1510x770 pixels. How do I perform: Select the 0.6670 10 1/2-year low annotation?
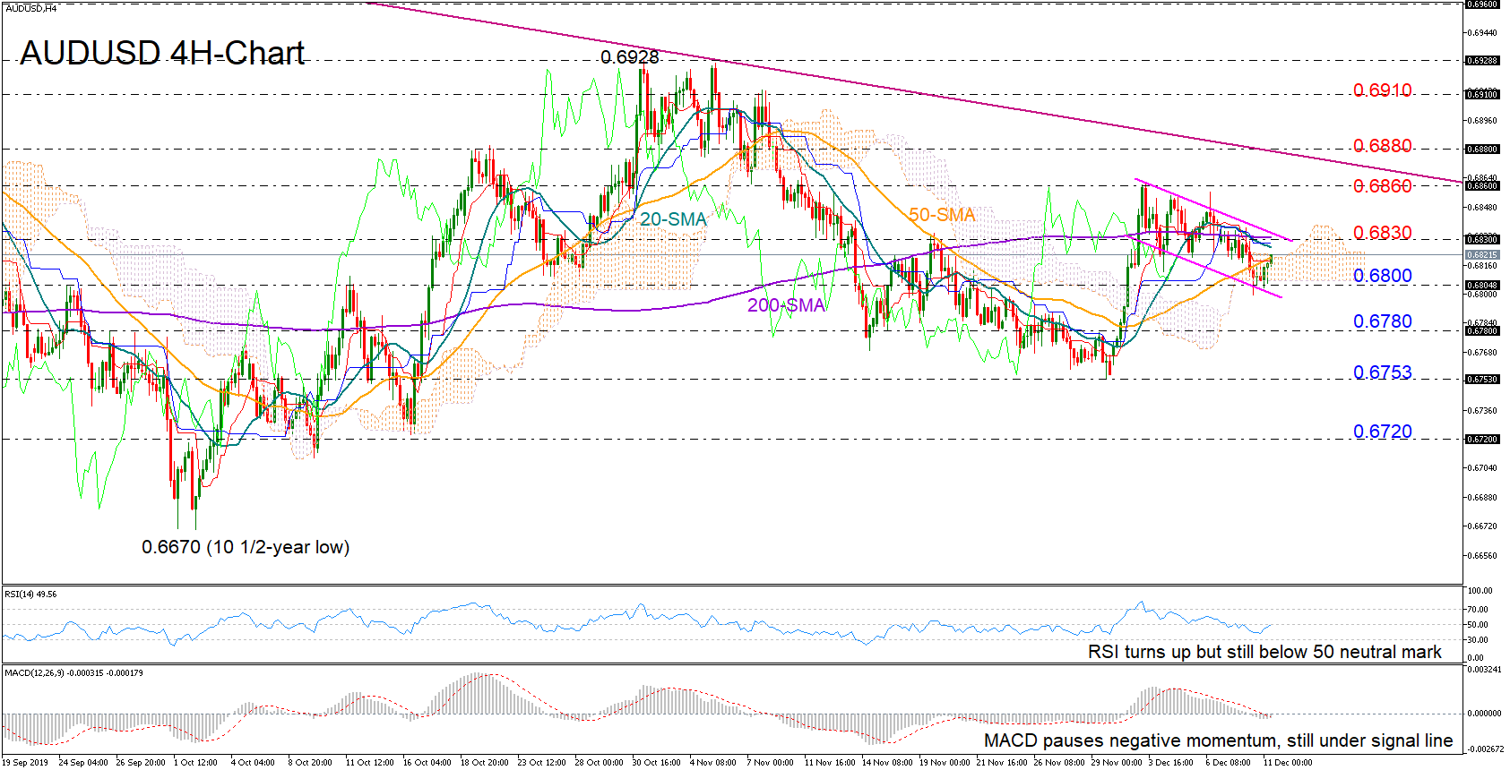tap(246, 547)
